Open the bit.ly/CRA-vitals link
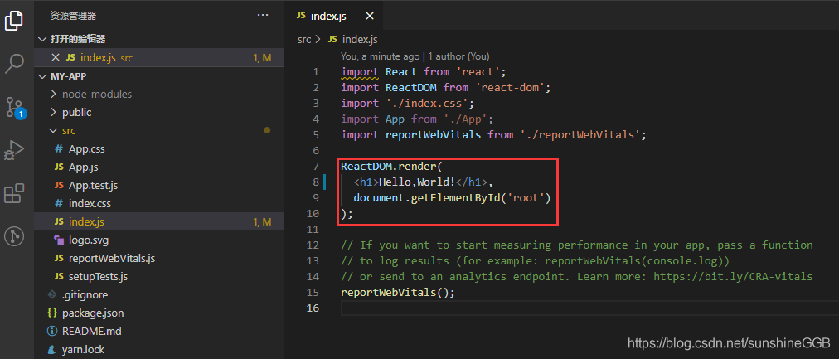839x359 pixels. click(x=732, y=276)
